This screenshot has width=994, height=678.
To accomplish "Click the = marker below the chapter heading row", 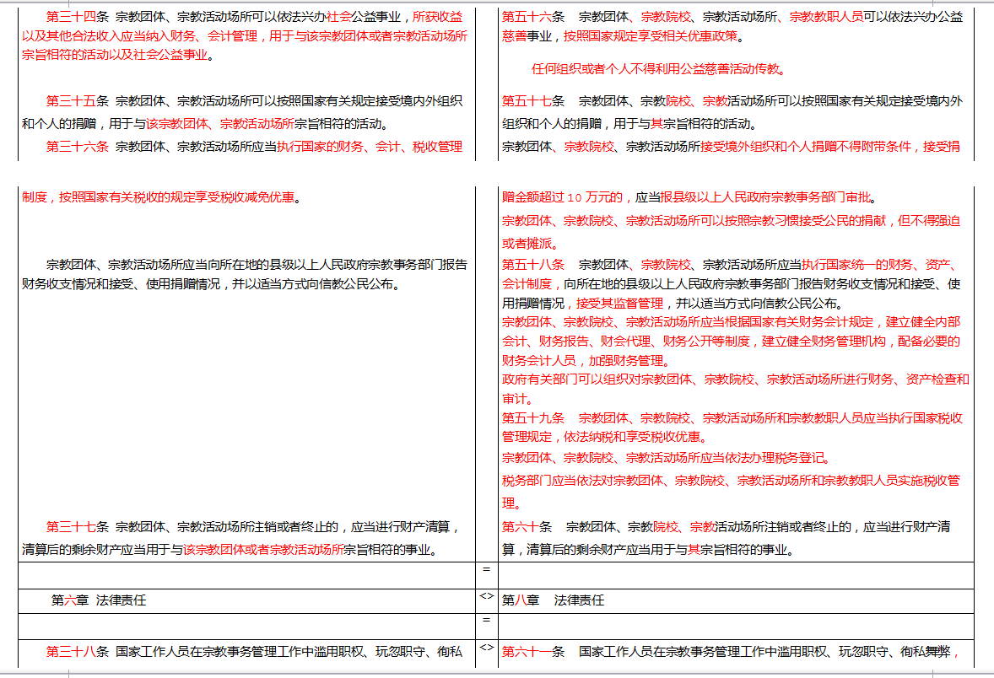I will [487, 621].
